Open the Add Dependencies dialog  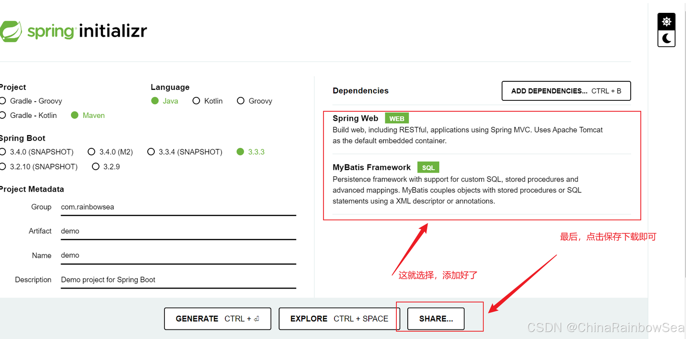tap(566, 91)
